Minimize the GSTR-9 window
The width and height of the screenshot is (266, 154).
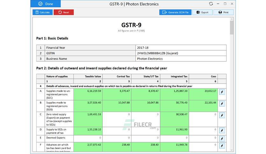(218, 4)
